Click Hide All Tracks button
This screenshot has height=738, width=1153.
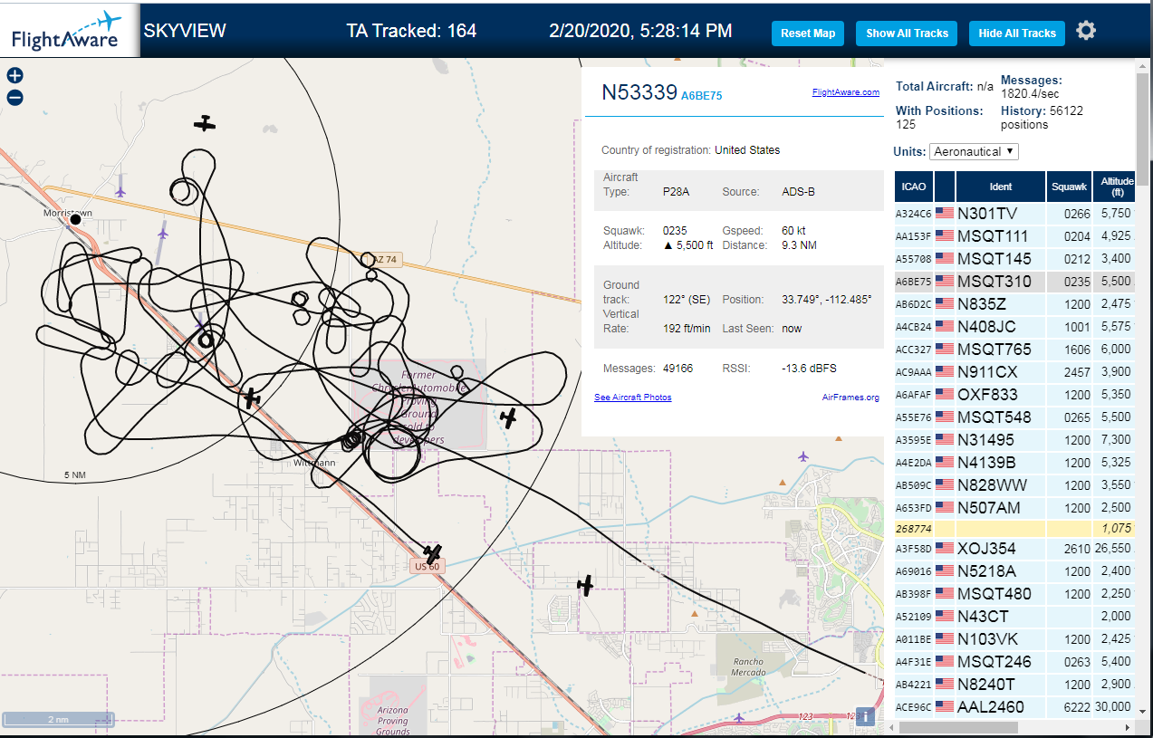coord(1017,34)
